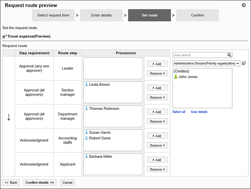Add processor to Leader step

click(x=157, y=64)
